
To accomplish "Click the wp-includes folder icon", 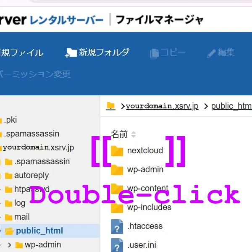I will (117, 207).
